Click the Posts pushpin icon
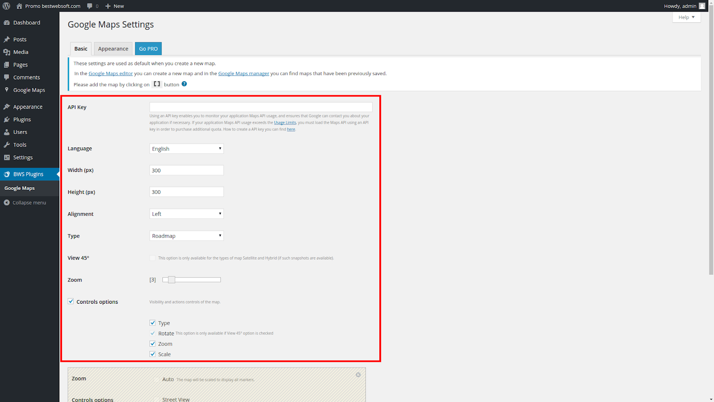This screenshot has height=402, width=714. coord(7,39)
